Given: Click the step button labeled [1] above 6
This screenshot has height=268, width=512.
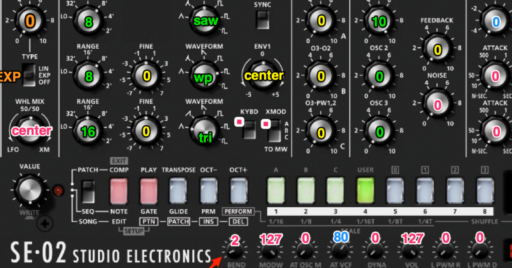Looking at the screenshot, I should tap(425, 190).
